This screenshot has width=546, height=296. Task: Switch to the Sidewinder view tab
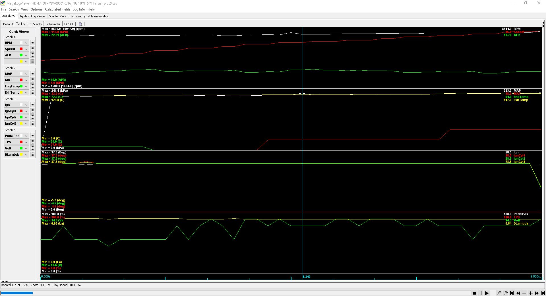coord(53,24)
